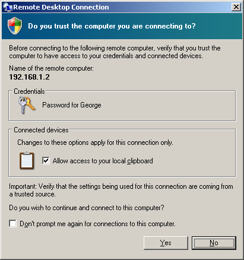Click the Remote Desktop Connection title text
Image resolution: width=244 pixels, height=260 pixels.
point(61,7)
